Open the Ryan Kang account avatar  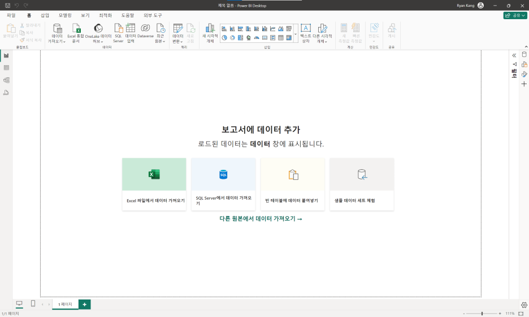click(x=481, y=6)
